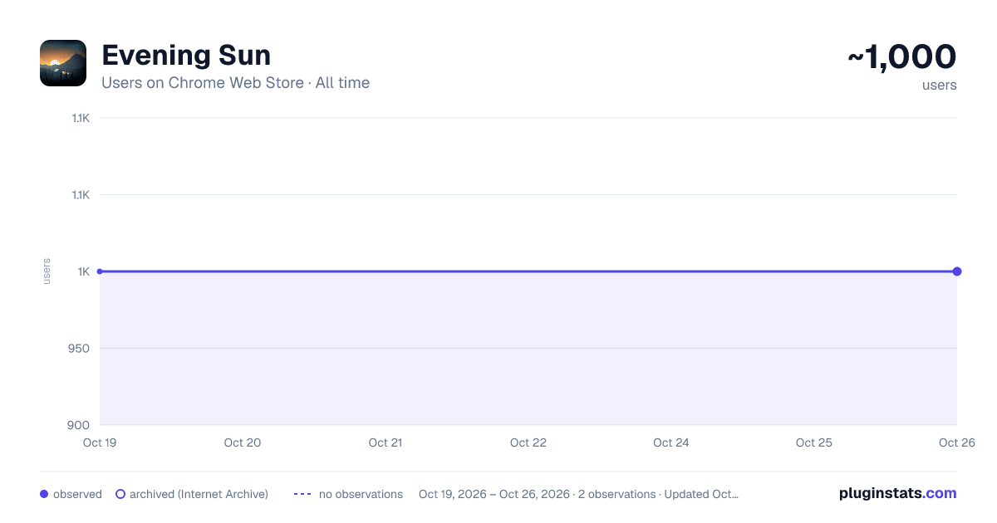Click the 'no observations' legend label

pos(361,494)
